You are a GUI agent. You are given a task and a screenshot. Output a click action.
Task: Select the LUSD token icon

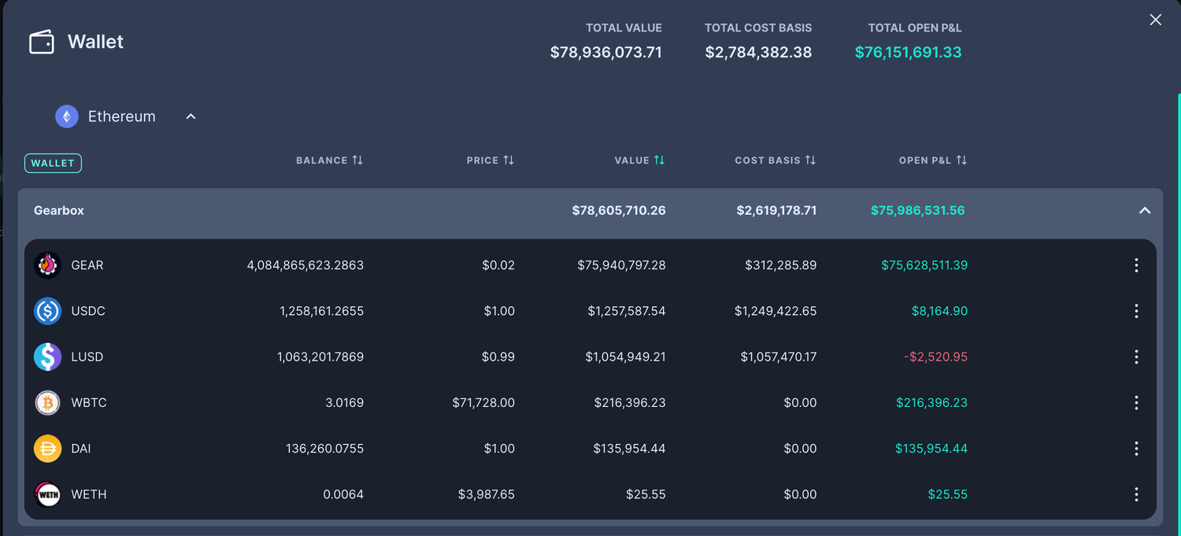47,357
